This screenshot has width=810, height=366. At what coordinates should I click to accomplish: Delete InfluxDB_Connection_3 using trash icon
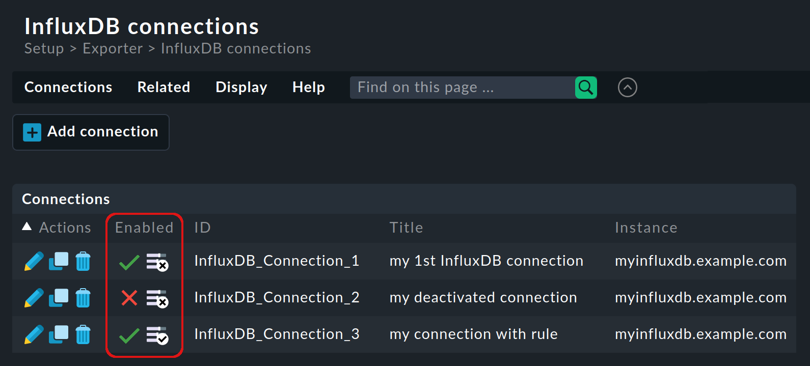(83, 335)
